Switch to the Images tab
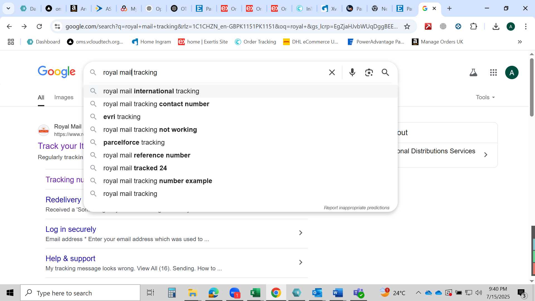Viewport: 535px width, 301px height. pyautogui.click(x=64, y=97)
